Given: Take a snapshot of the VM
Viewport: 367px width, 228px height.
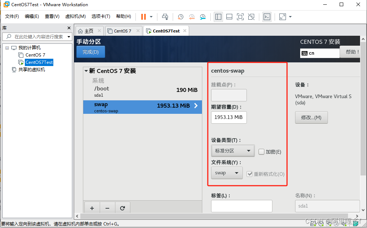Looking at the screenshot, I should [x=180, y=17].
